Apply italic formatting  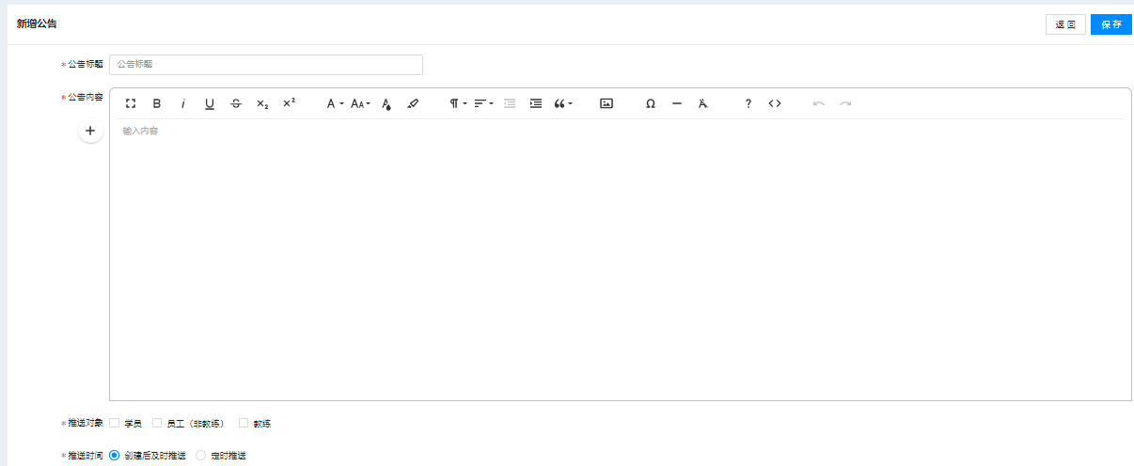tap(183, 103)
